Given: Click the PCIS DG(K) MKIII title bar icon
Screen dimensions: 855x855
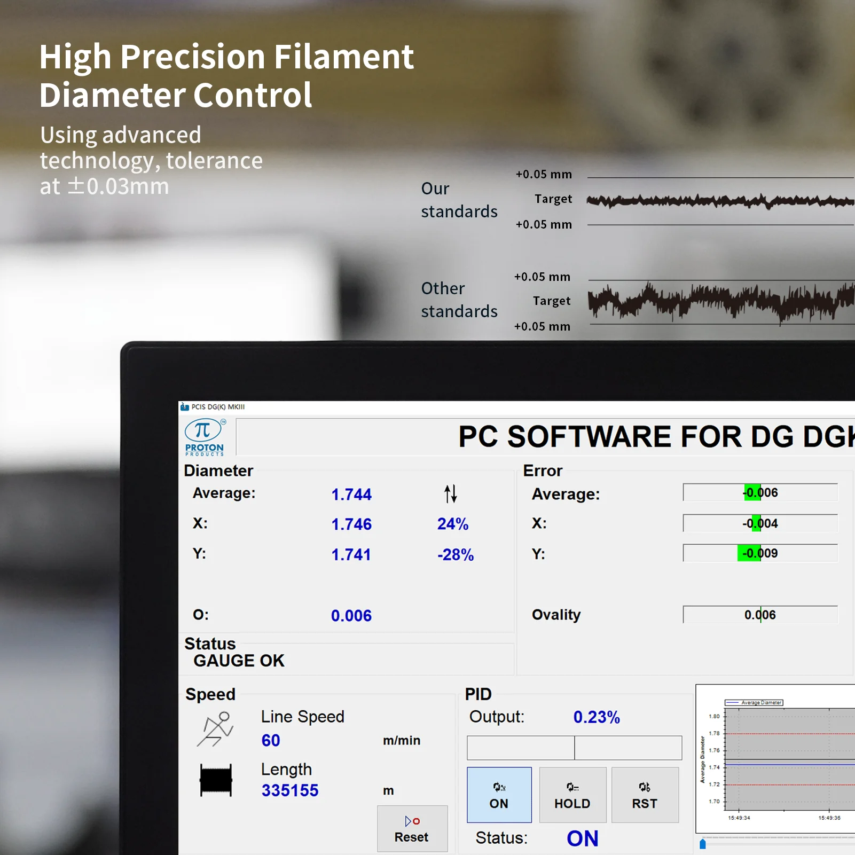Looking at the screenshot, I should (x=185, y=407).
